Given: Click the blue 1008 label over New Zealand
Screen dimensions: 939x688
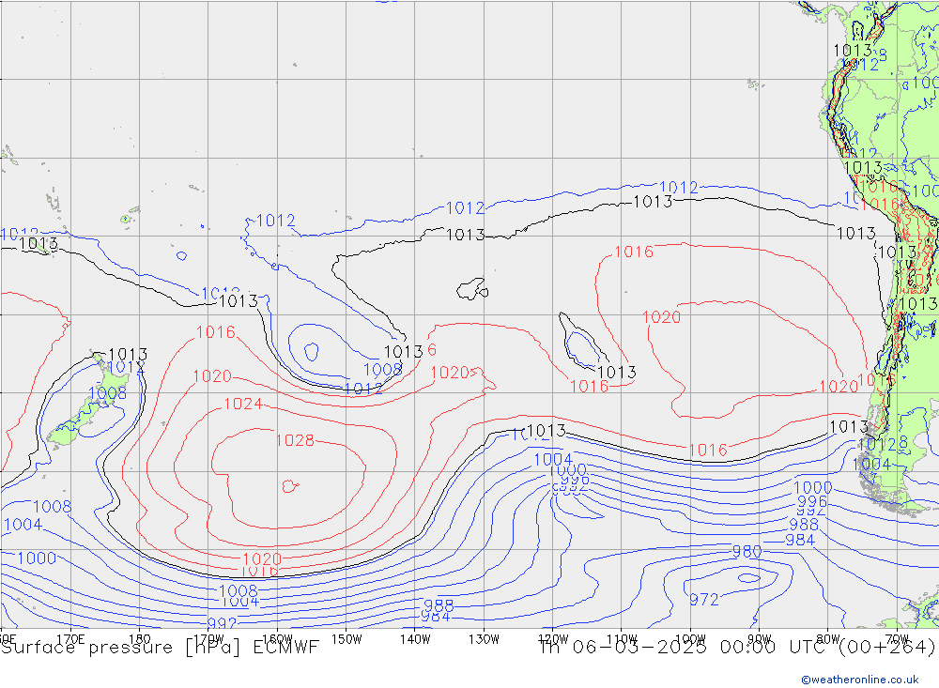Looking at the screenshot, I should coord(107,393).
